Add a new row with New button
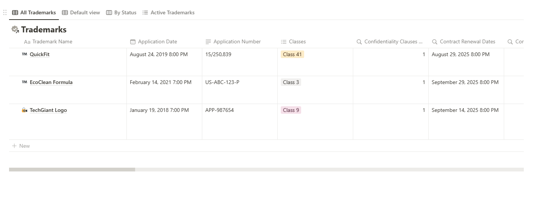This screenshot has height=208, width=537. [21, 146]
